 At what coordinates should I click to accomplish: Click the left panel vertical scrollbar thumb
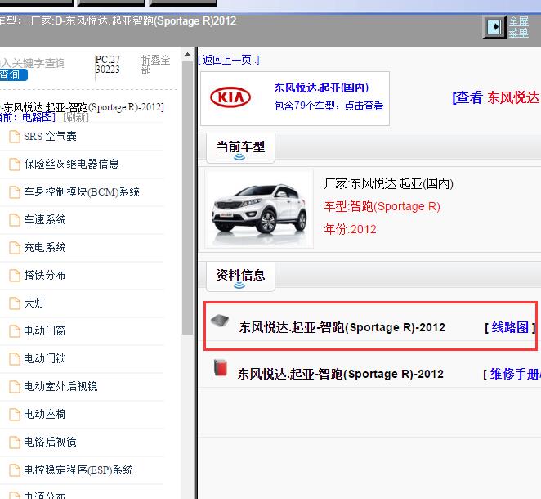coord(187,198)
